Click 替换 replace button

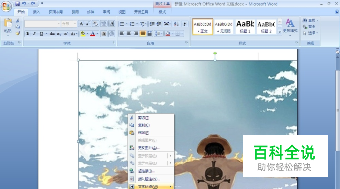click(309, 27)
